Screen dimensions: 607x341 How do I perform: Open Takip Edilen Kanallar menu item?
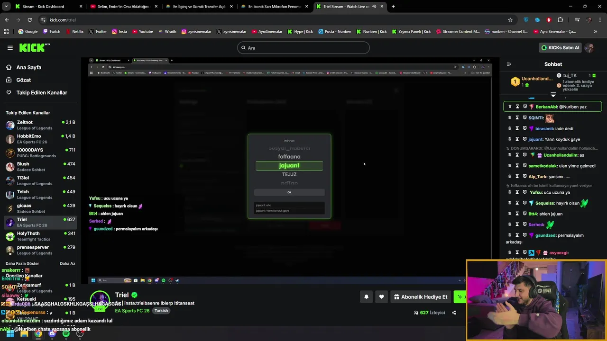(x=42, y=92)
